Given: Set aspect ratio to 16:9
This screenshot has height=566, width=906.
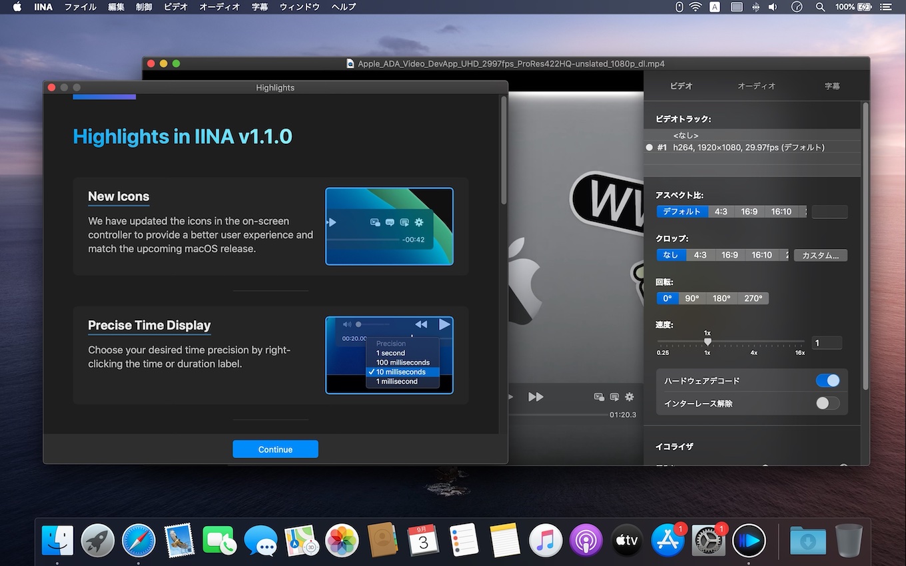Looking at the screenshot, I should point(749,212).
